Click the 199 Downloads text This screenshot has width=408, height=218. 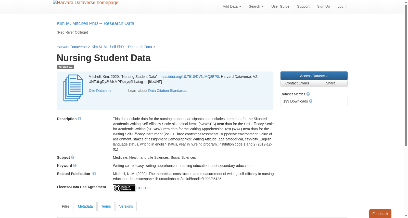(x=296, y=101)
